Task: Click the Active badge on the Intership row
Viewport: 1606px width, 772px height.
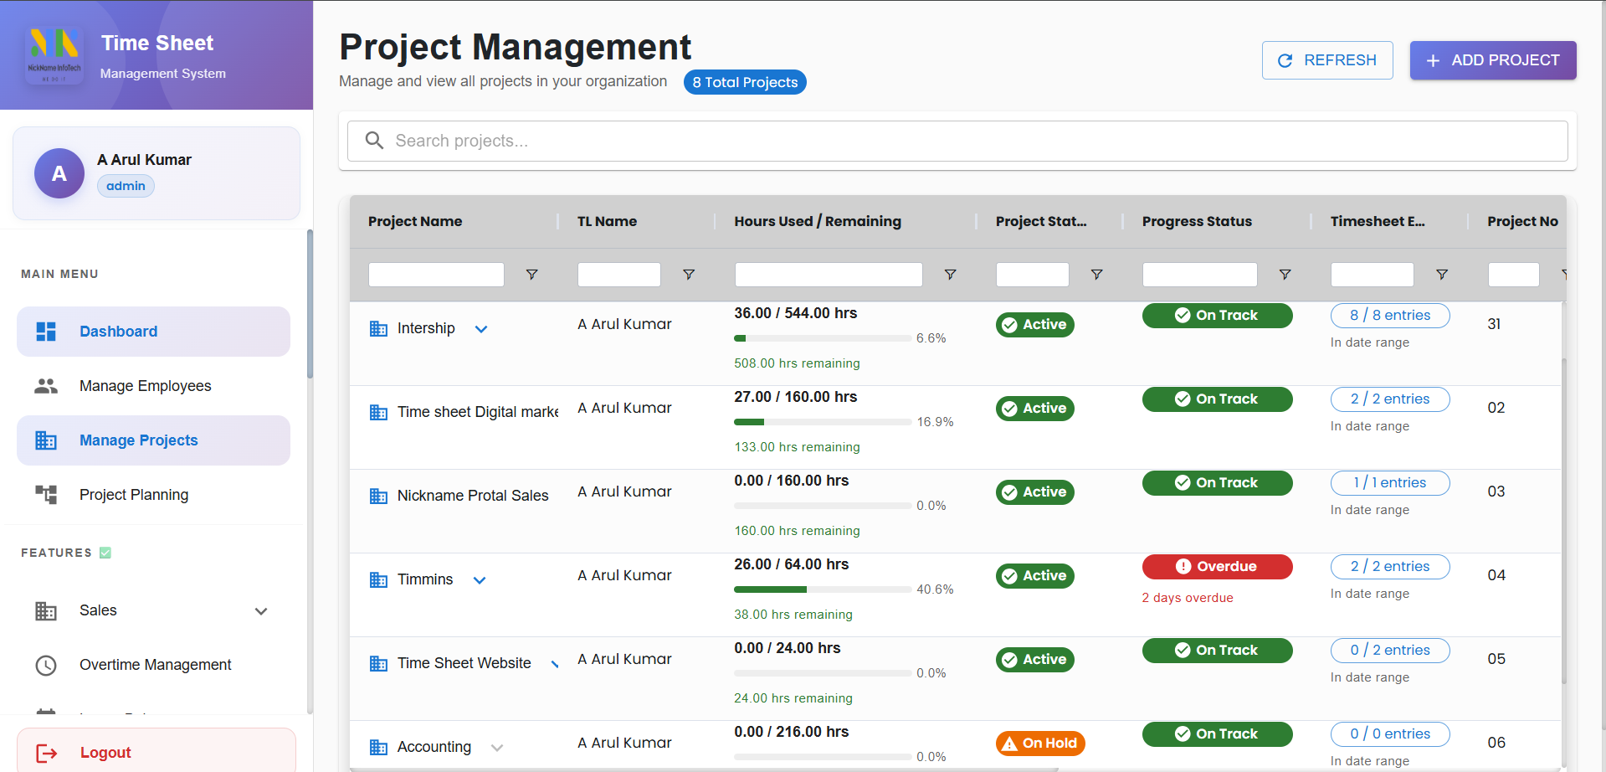Action: (x=1034, y=324)
